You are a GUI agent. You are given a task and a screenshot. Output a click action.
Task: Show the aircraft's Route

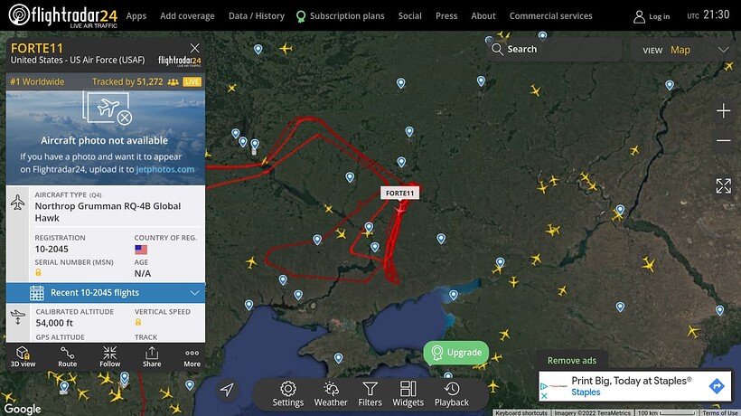point(67,357)
